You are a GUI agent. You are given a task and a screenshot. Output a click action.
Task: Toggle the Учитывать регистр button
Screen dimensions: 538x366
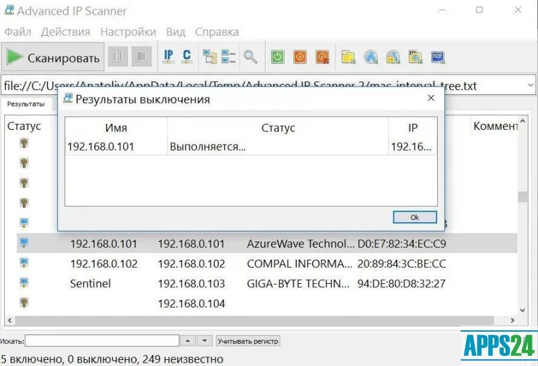pyautogui.click(x=248, y=341)
